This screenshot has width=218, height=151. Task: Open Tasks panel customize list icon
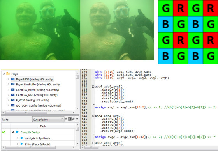tap(66, 119)
